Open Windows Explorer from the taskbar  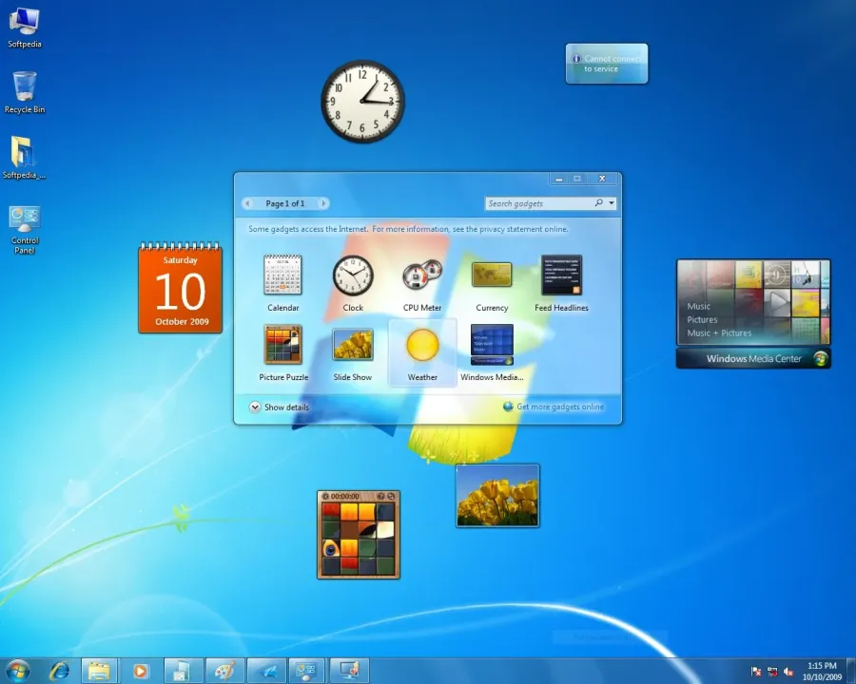pos(99,671)
